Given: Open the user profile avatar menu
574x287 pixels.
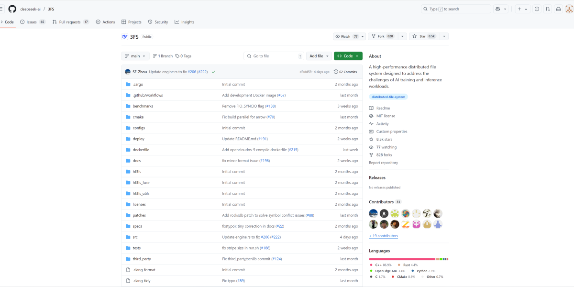Looking at the screenshot, I should coord(570,9).
